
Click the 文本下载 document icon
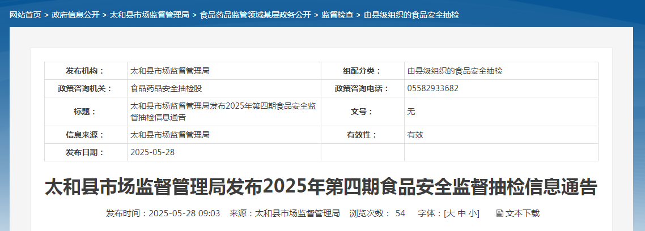(x=500, y=213)
